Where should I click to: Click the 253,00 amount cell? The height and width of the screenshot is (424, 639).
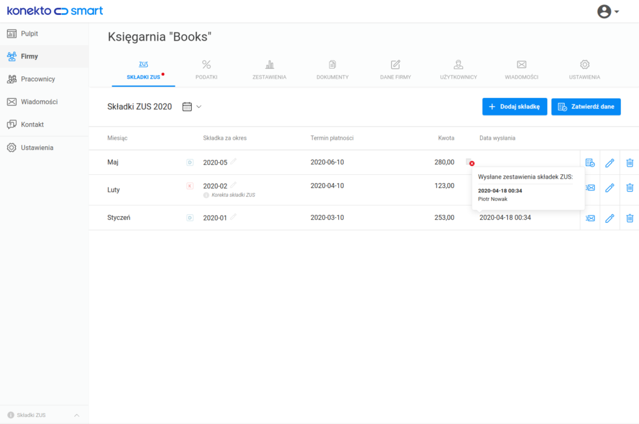click(444, 218)
